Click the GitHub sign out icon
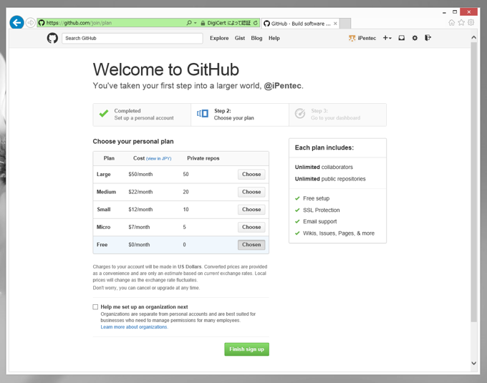The width and height of the screenshot is (487, 383). tap(428, 38)
